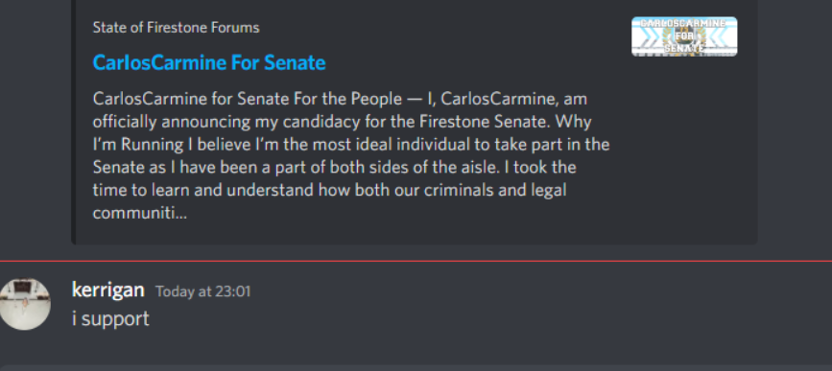Focus the message input bar at bottom
Screen dimensions: 832x371
416,367
